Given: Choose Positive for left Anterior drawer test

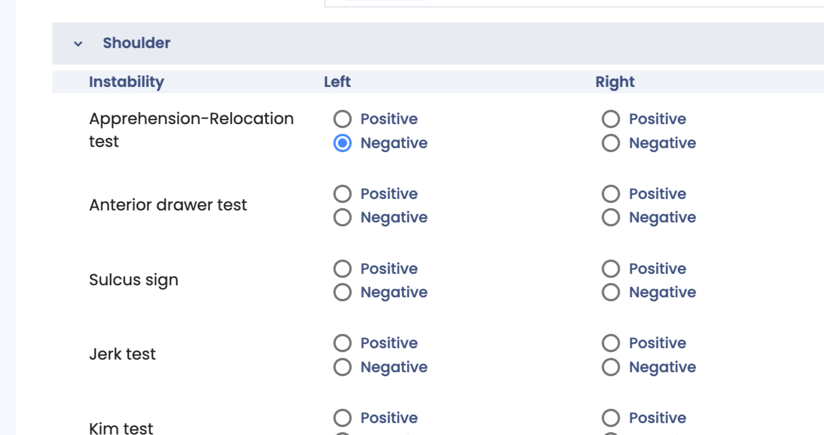Looking at the screenshot, I should [342, 194].
